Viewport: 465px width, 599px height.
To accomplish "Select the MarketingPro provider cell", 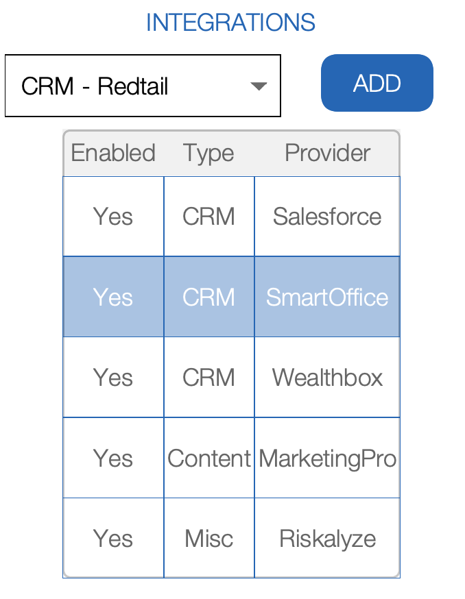I will coord(327,458).
